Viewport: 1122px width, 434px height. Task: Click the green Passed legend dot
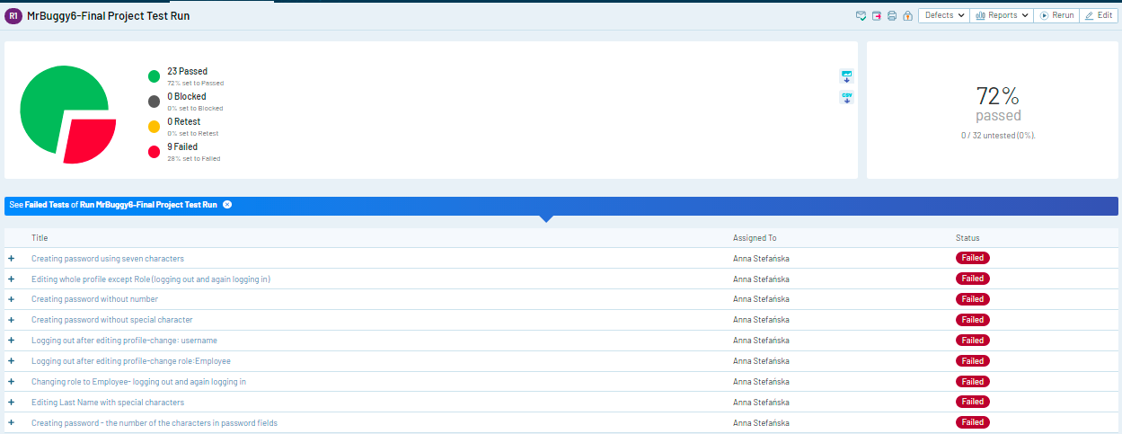click(154, 75)
